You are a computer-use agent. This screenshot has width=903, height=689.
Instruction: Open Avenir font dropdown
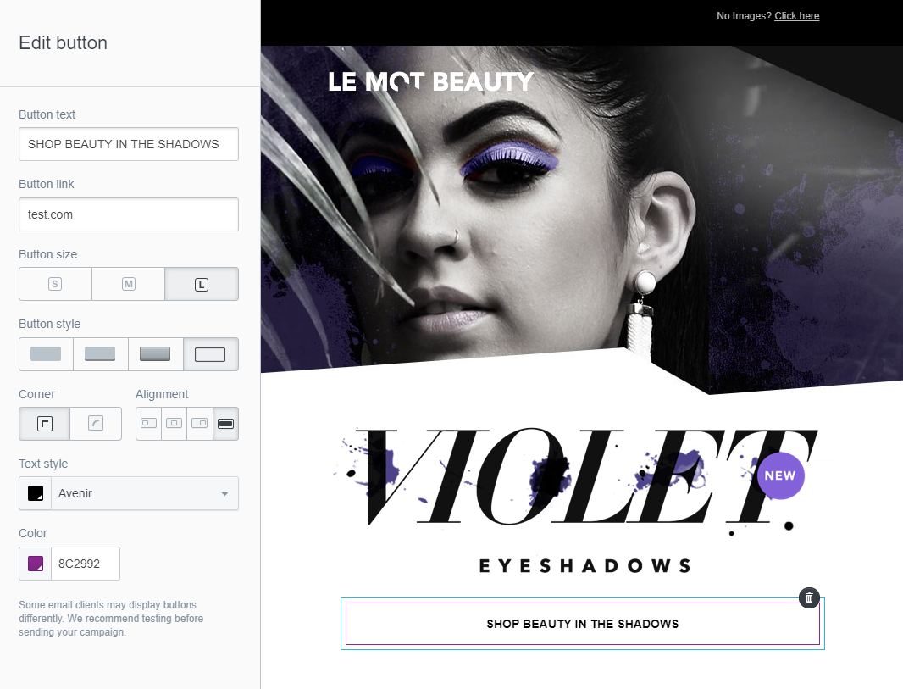tap(145, 494)
